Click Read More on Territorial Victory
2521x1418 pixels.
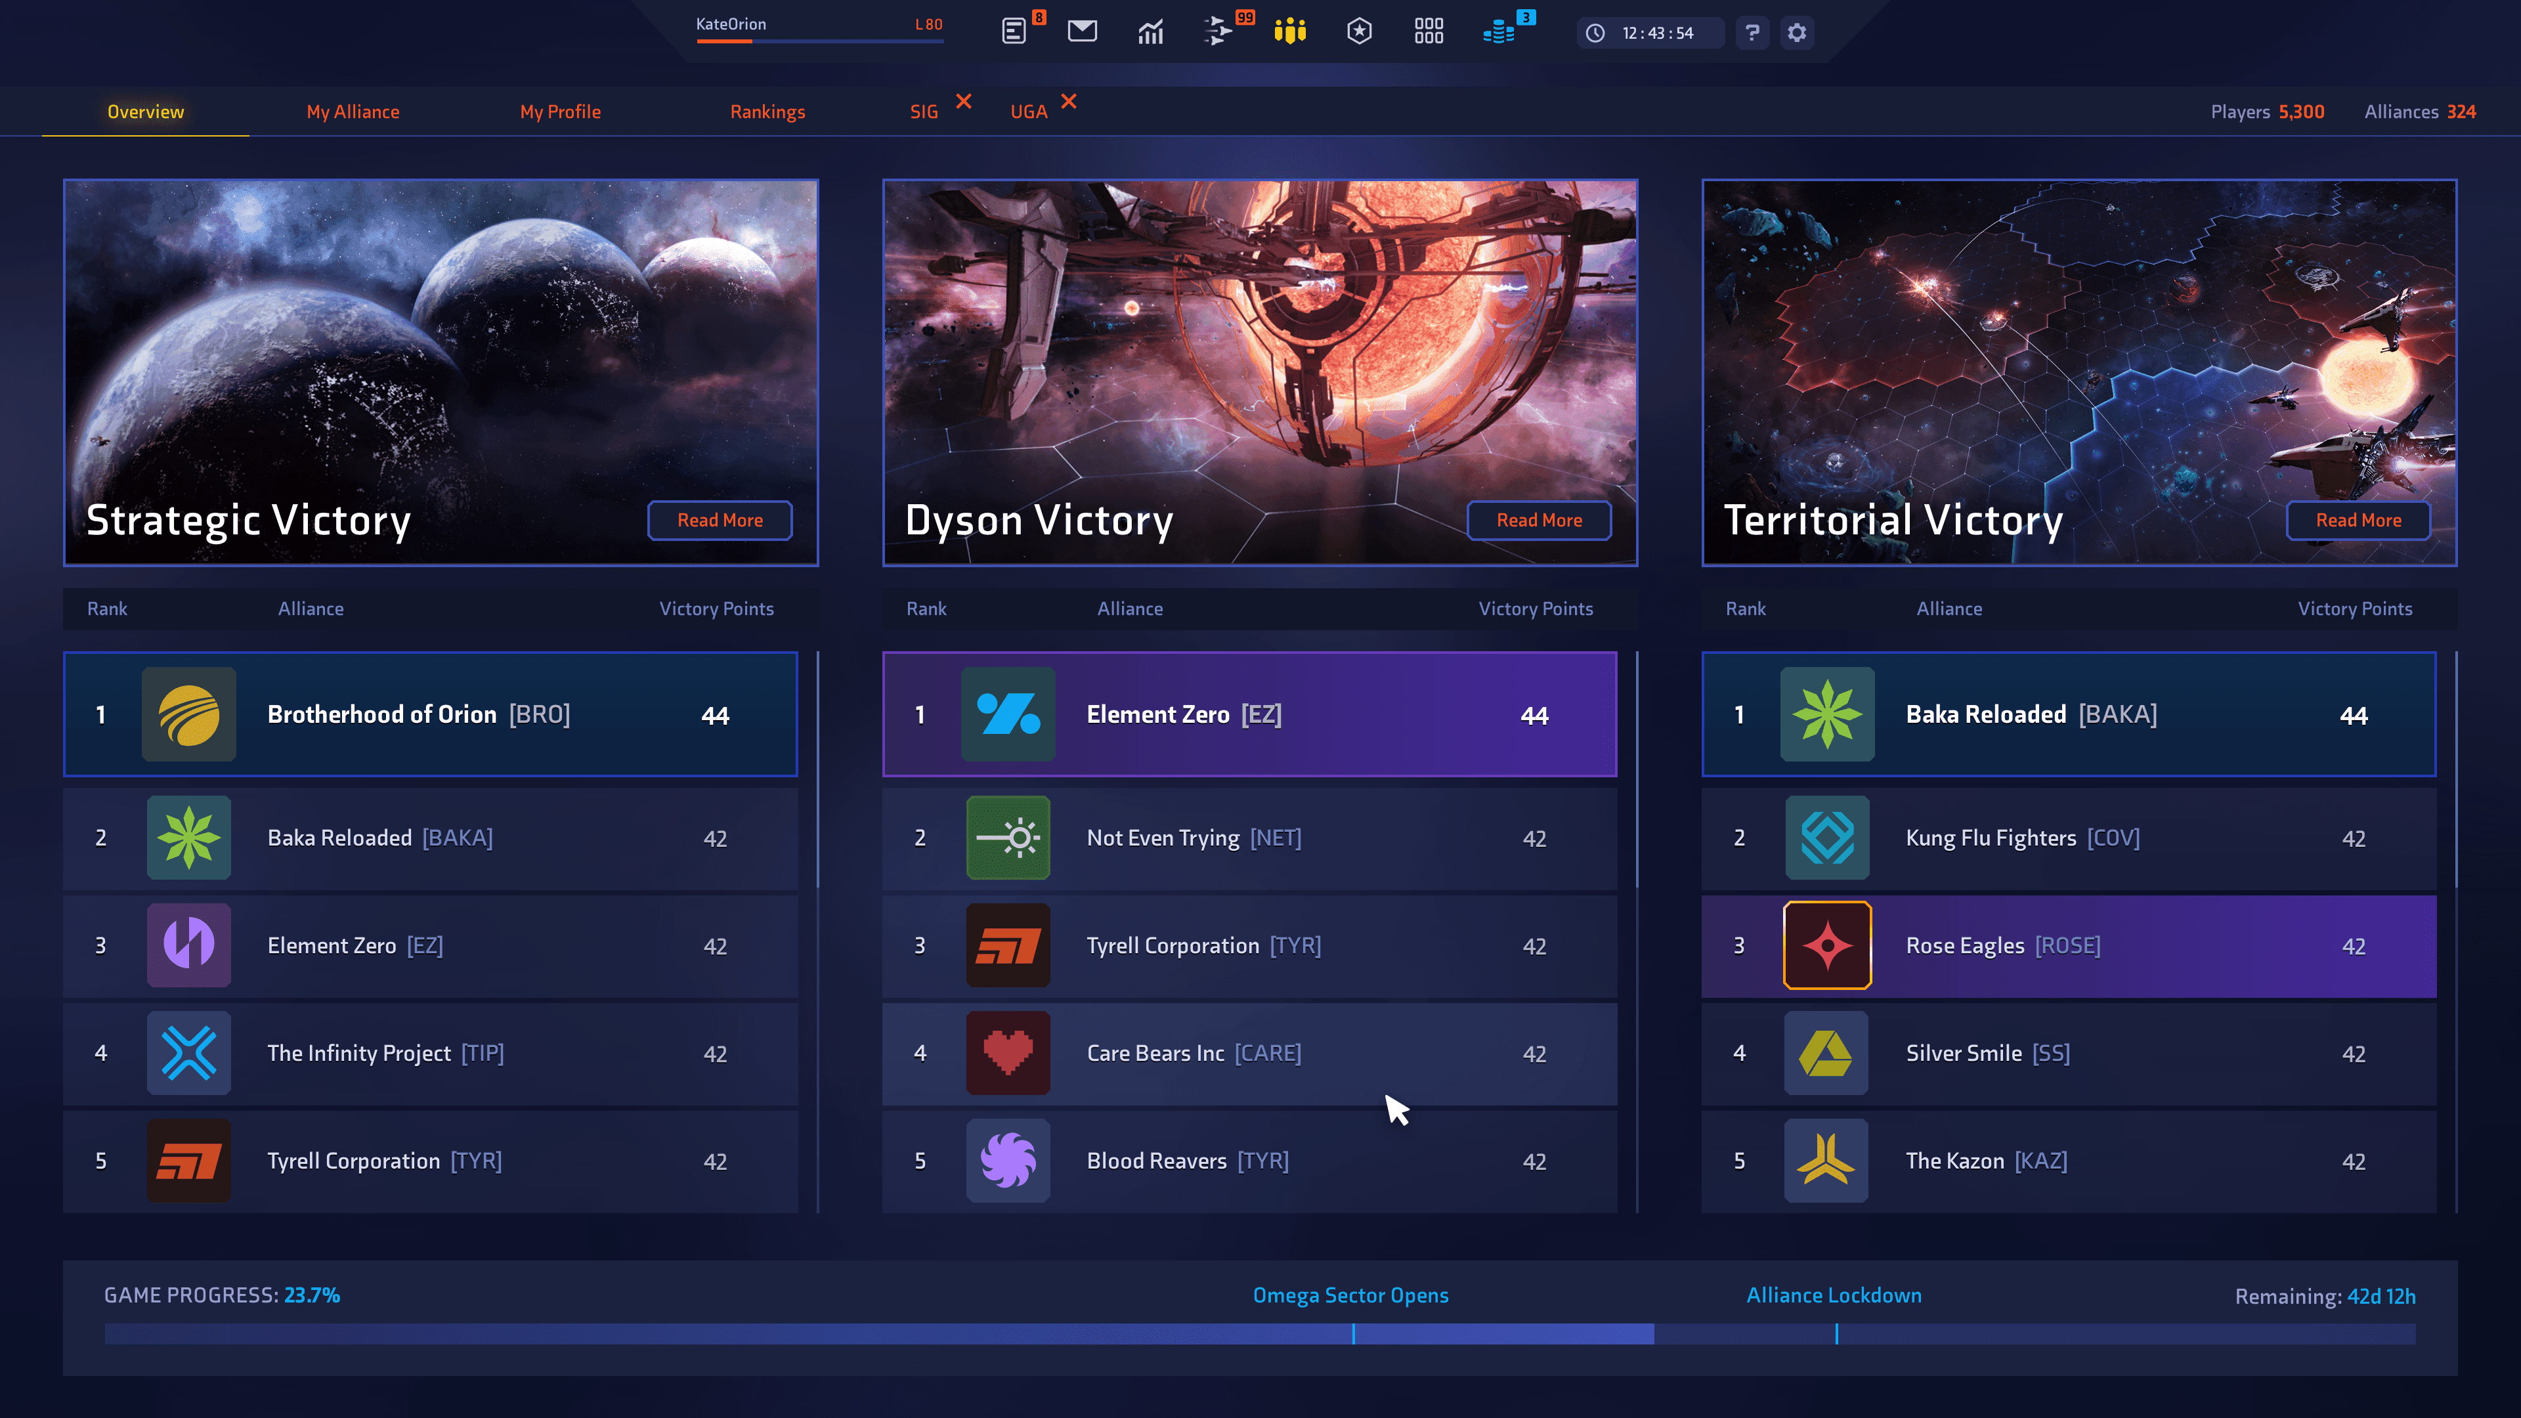(2359, 521)
